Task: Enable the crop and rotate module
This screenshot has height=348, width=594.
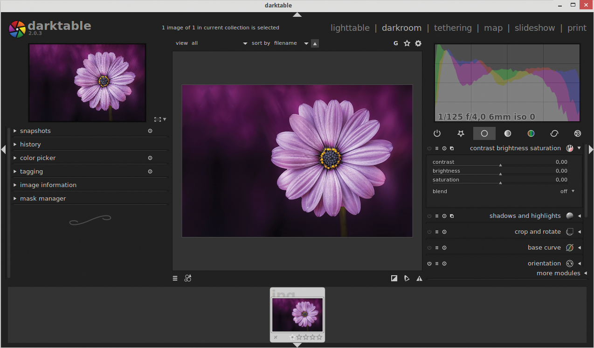Action: [428, 232]
